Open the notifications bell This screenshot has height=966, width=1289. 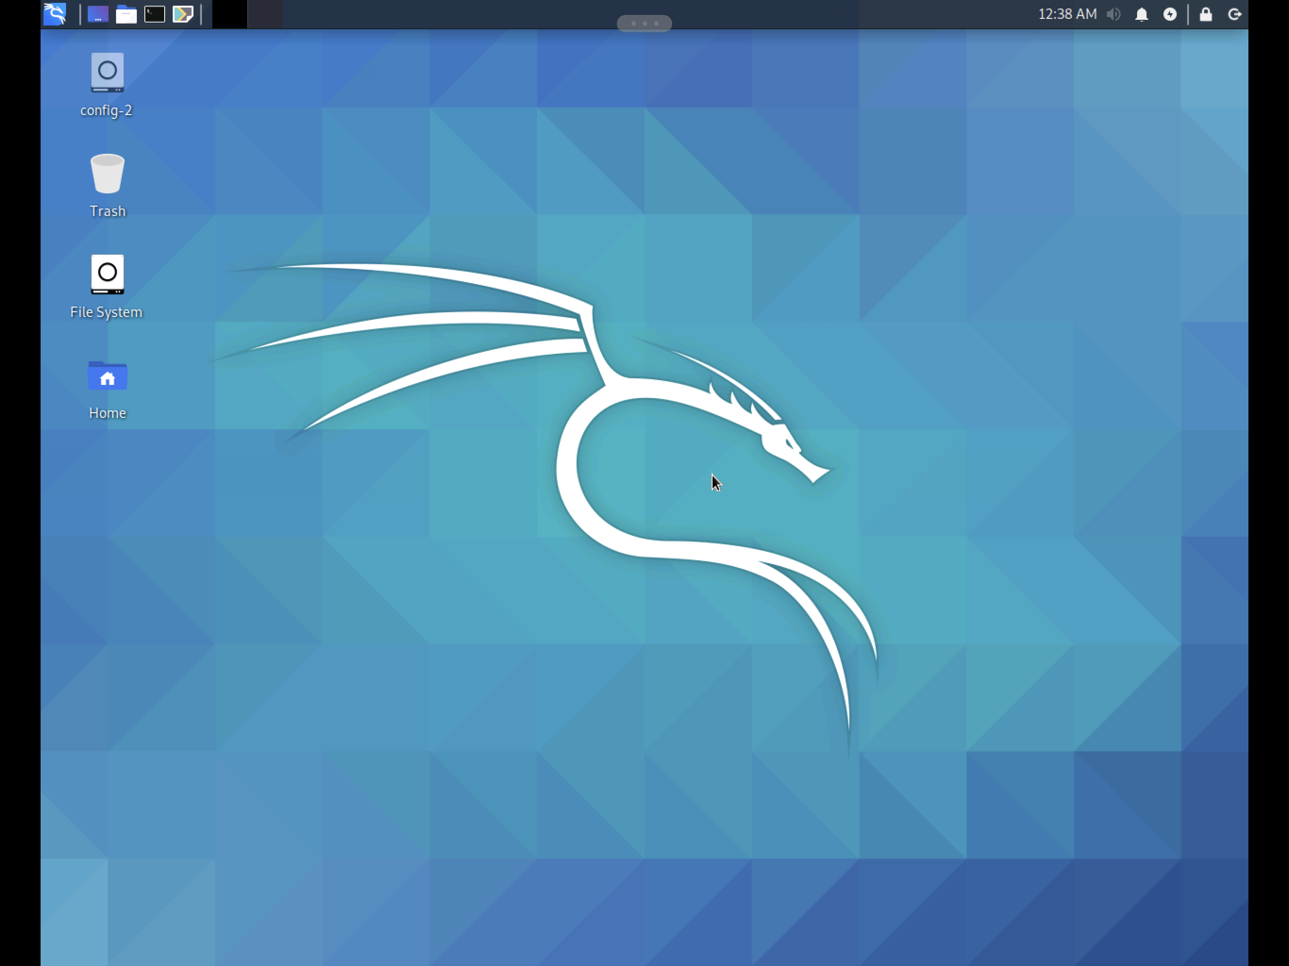(1142, 14)
